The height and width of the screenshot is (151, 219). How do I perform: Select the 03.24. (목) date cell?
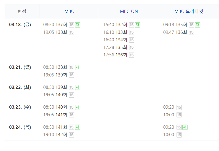(x=20, y=127)
